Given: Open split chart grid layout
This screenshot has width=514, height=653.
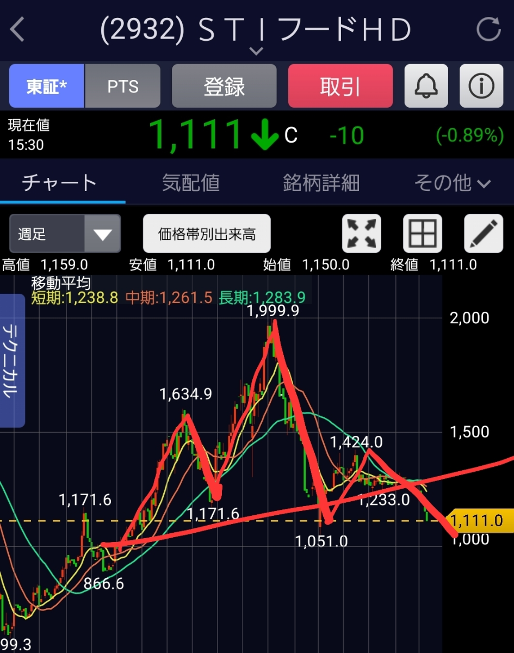Looking at the screenshot, I should pyautogui.click(x=422, y=234).
